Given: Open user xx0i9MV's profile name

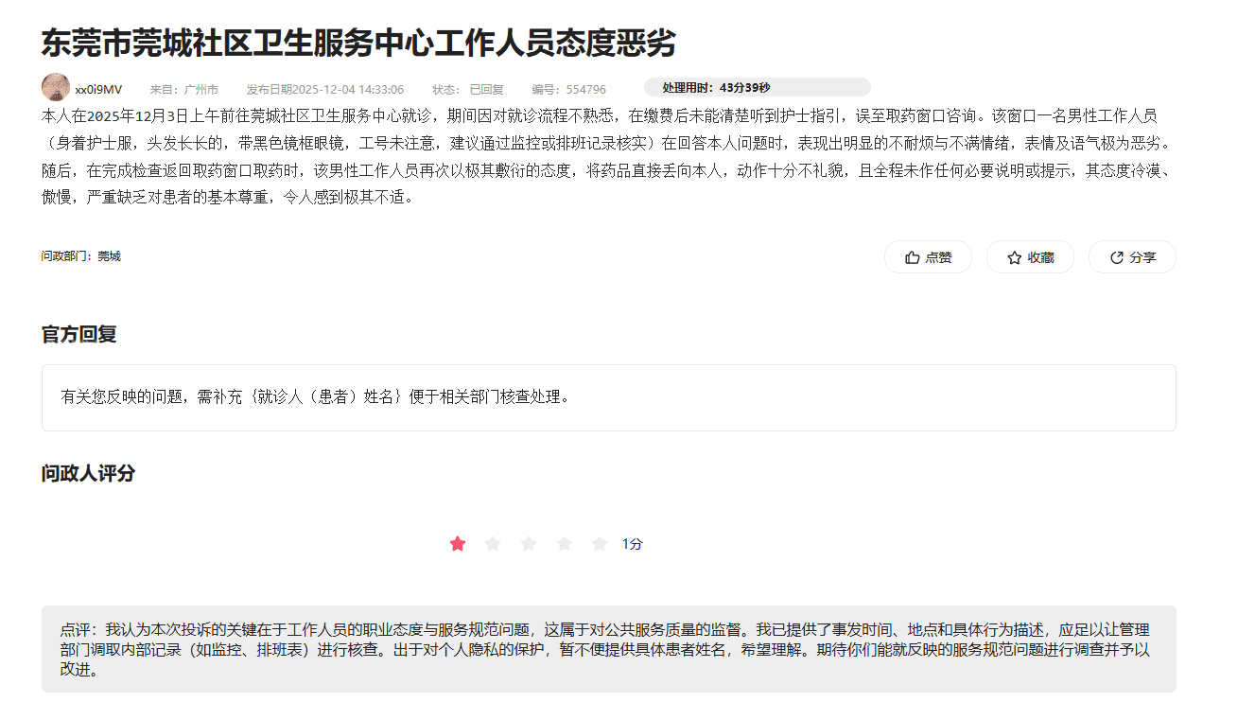Looking at the screenshot, I should coord(98,90).
